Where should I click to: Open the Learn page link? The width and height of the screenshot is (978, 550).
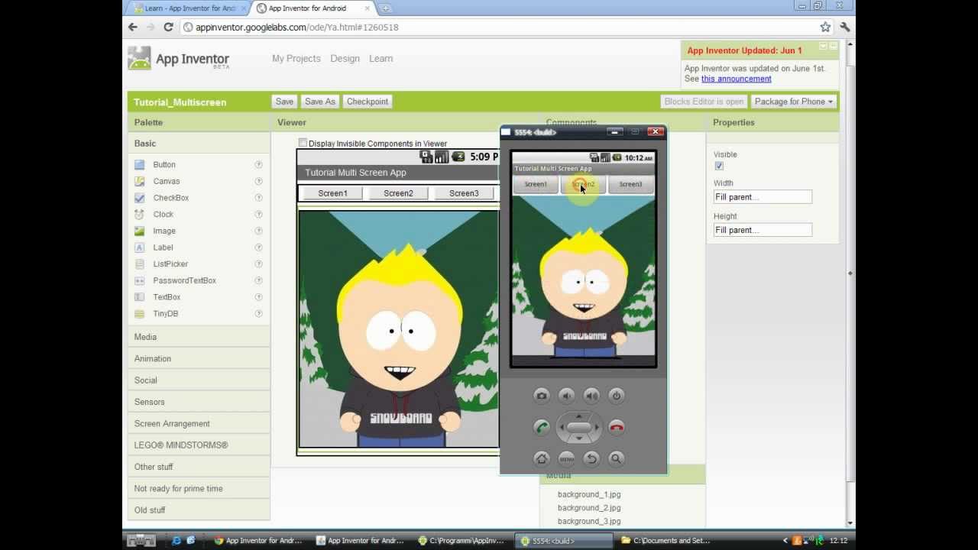tap(381, 58)
